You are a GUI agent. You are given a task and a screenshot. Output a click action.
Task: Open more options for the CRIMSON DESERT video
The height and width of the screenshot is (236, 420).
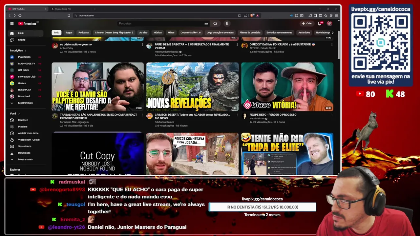pos(237,115)
